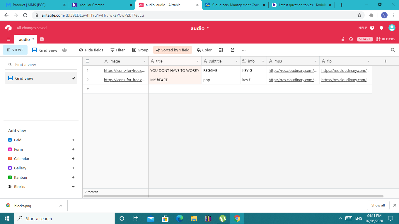Screen dimensions: 399x224
Task: Open the mp3 column dropdown arrow
Action: (x=316, y=61)
